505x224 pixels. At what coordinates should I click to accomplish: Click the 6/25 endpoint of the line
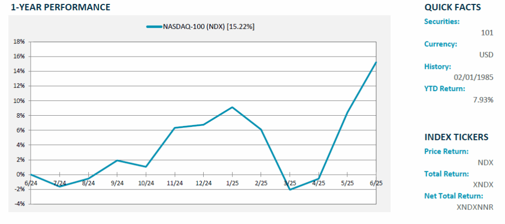375,63
